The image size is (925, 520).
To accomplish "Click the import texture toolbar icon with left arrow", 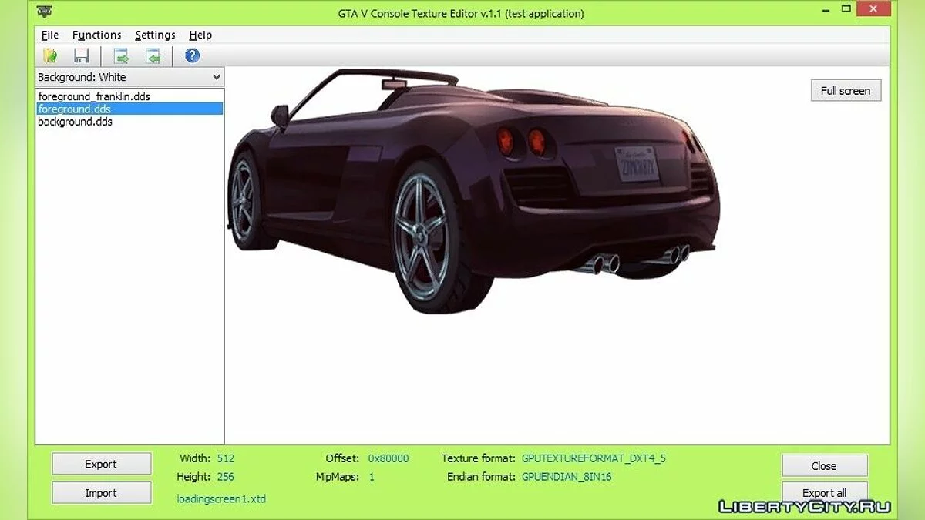I will [x=153, y=55].
